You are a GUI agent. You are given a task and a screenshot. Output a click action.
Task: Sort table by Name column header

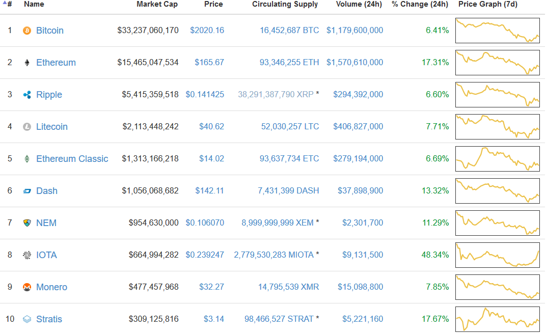click(x=34, y=4)
